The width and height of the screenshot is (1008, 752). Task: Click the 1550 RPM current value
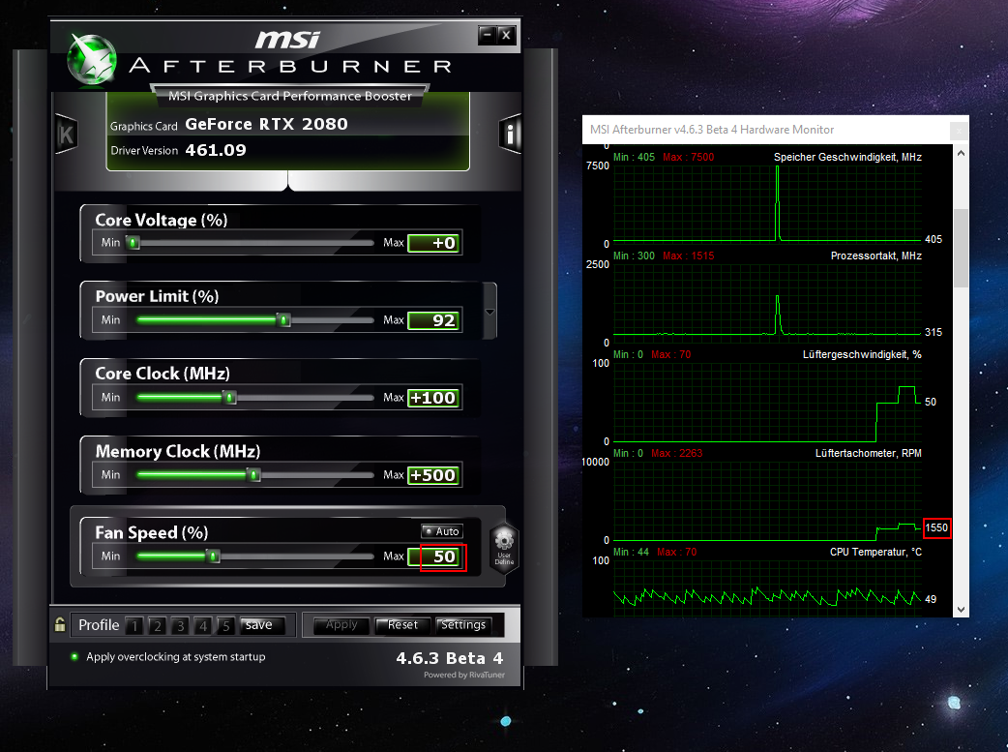[x=936, y=528]
